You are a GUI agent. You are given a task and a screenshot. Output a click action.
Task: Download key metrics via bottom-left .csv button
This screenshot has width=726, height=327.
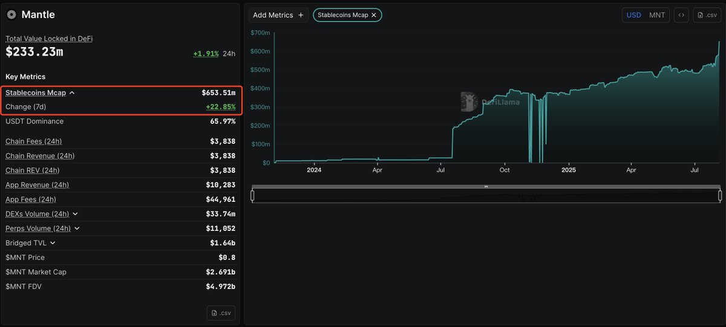point(221,312)
